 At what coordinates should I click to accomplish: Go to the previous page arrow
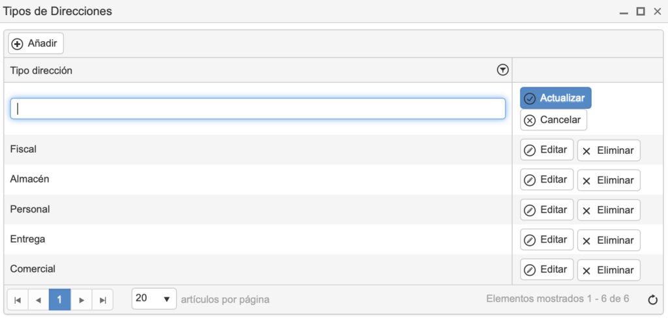click(x=38, y=300)
